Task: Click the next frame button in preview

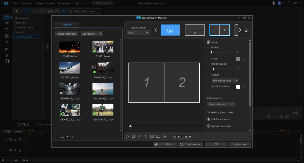Action: click(145, 136)
